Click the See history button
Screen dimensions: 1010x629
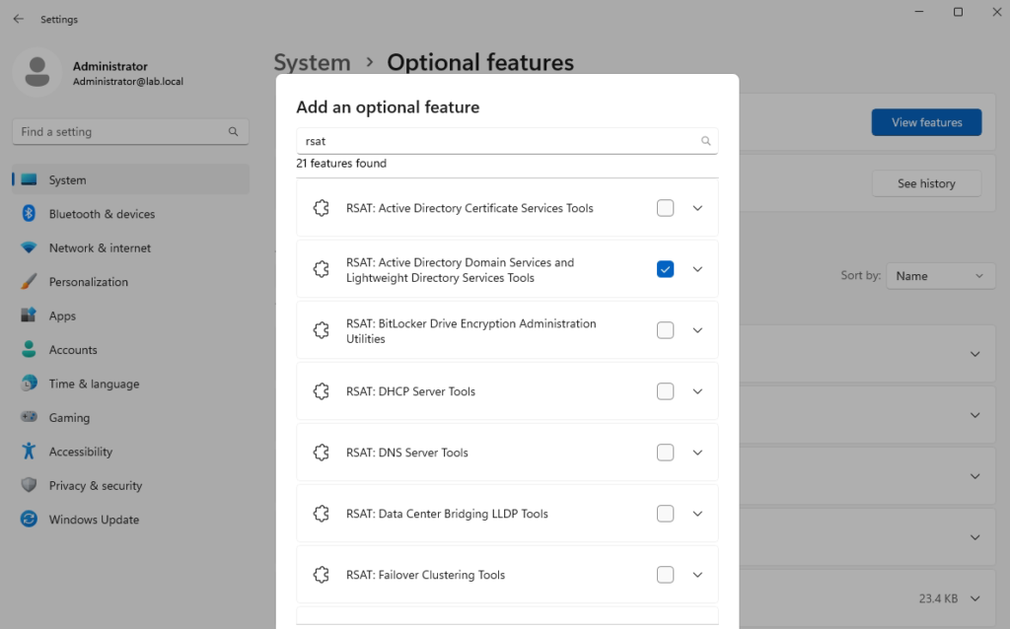(x=926, y=183)
